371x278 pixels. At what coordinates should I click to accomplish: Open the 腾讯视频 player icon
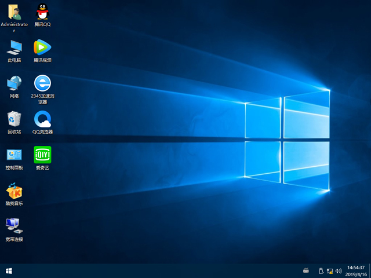pos(42,47)
